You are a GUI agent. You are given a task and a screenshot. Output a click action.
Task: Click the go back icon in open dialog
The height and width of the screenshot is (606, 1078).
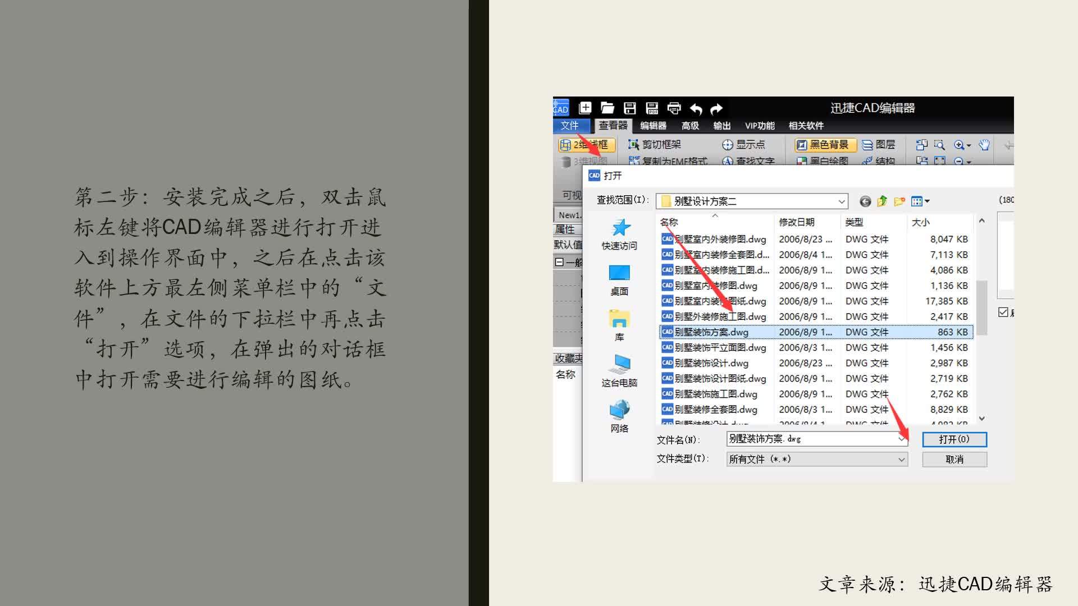click(x=865, y=201)
